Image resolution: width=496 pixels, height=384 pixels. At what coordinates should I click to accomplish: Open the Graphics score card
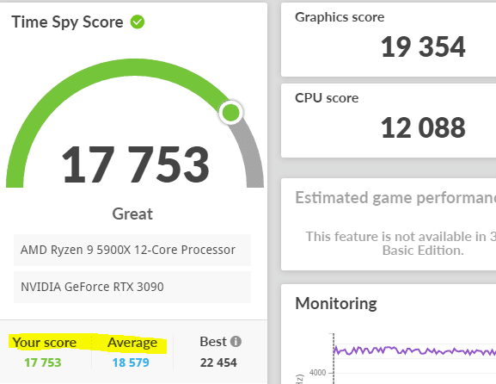[389, 40]
